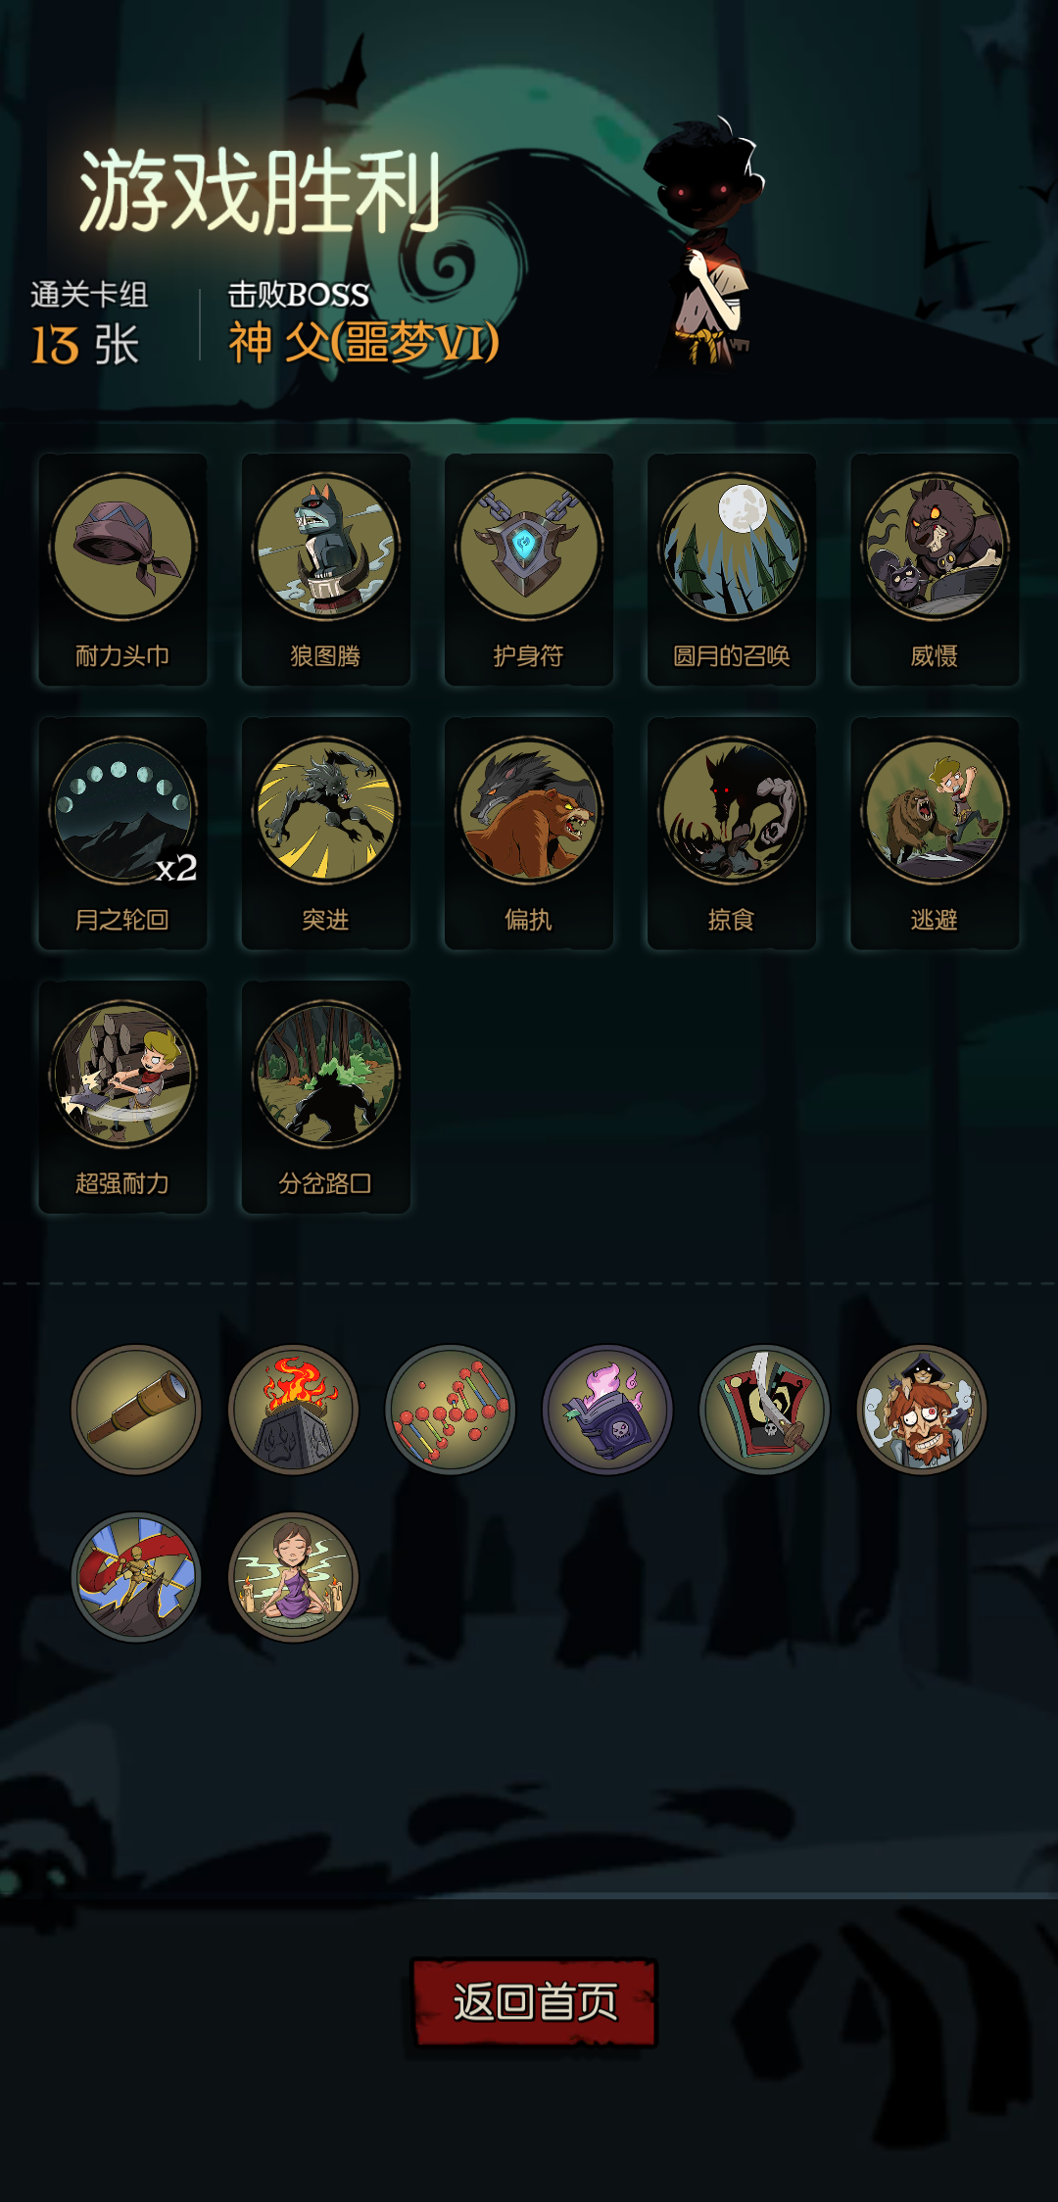Screen dimensions: 1058x2202
Task: Tap the bearded pirate face relic
Action: click(922, 1410)
